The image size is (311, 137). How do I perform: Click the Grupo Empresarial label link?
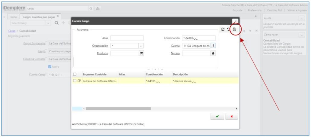[34, 44]
